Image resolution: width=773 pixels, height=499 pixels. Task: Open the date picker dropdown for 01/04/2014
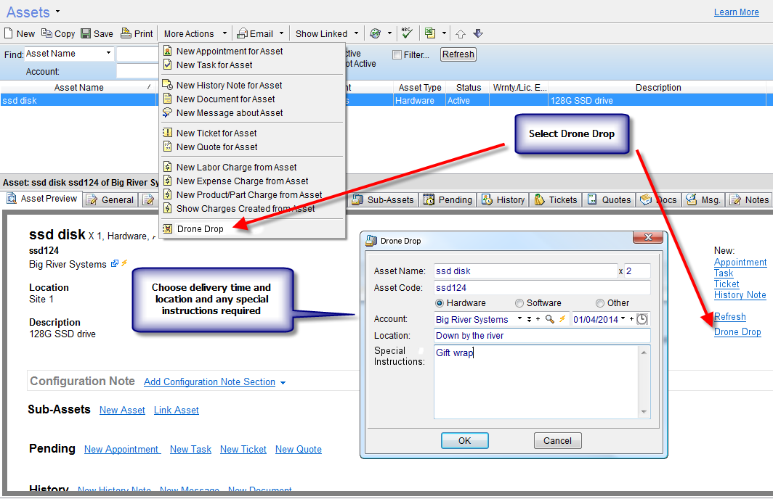click(x=623, y=319)
